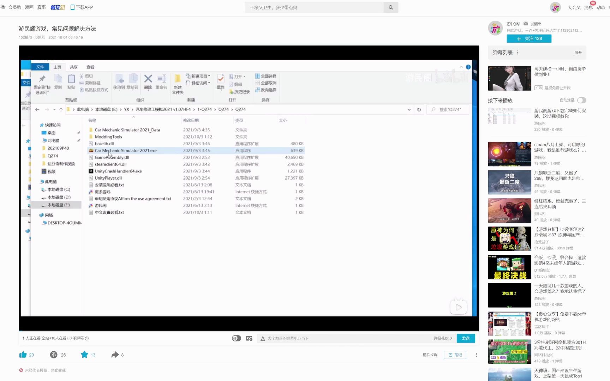This screenshot has width=610, height=381.
Task: Open the 打开 dropdown in Explorer ribbon
Action: click(x=237, y=77)
